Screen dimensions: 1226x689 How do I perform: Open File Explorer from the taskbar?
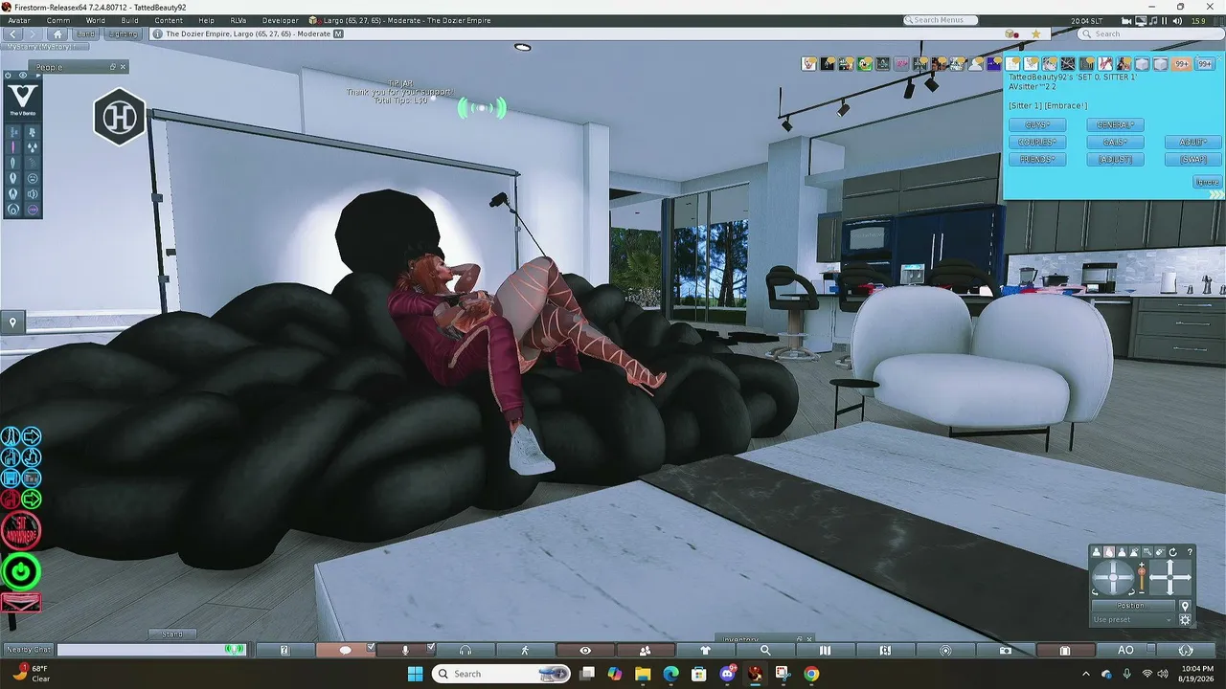point(644,674)
